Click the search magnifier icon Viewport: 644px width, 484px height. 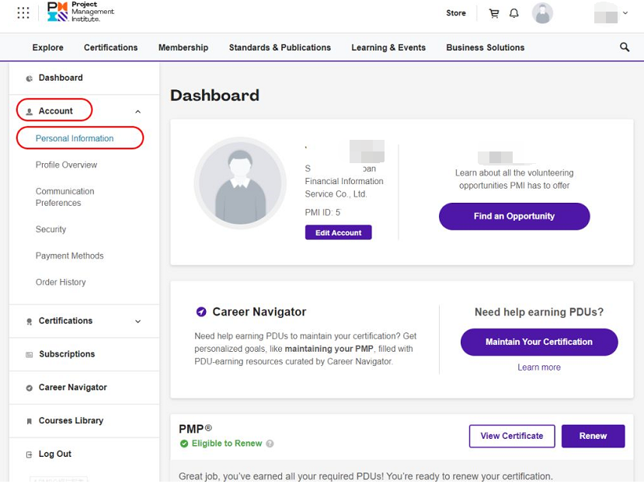[625, 47]
